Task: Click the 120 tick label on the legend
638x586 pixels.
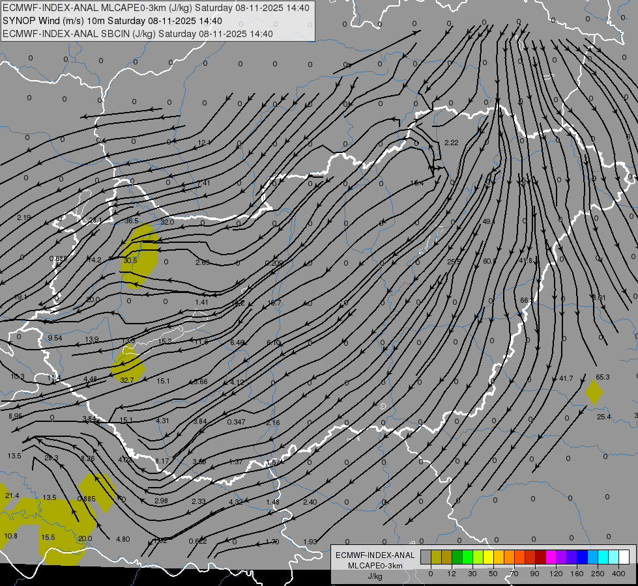Action: [x=556, y=574]
